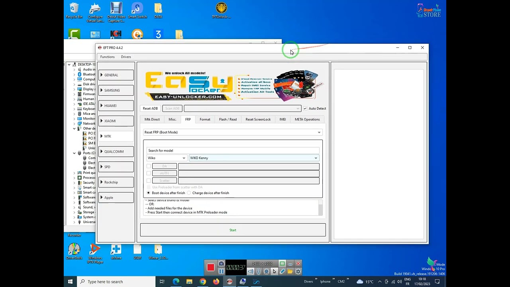The image size is (510, 287).
Task: Toggle recorder speaker audio icon
Action: point(251,271)
